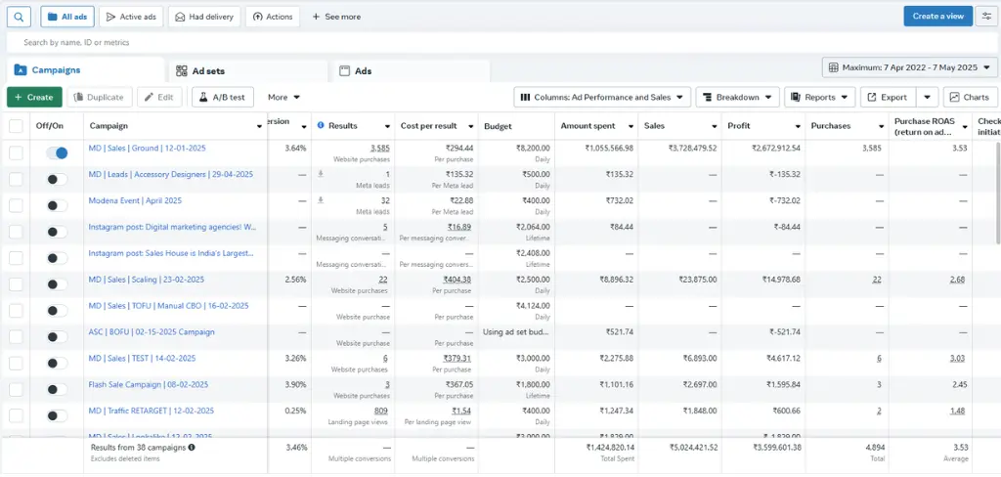Click the green Create button
The image size is (1001, 477).
pos(34,97)
